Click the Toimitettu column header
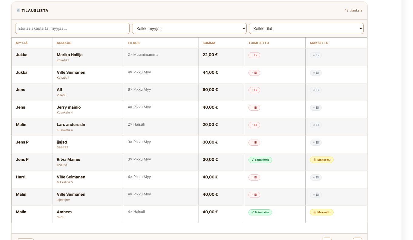This screenshot has width=413, height=240. point(259,43)
